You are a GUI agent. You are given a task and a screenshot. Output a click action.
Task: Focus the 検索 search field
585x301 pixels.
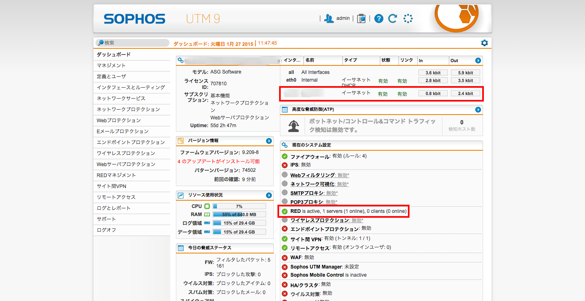point(132,43)
